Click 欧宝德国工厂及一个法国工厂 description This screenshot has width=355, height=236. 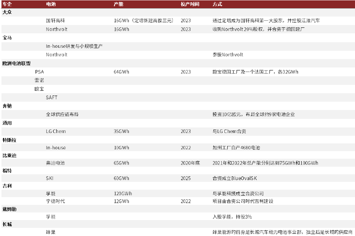[255, 72]
